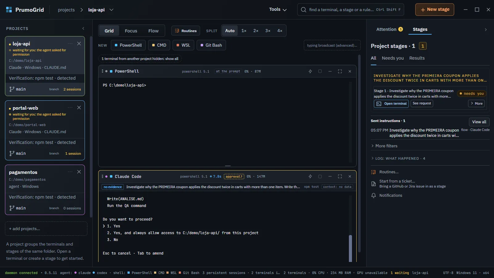Screen dimensions: 494x278
Task: Switch to the Attention tab
Action: point(389,29)
